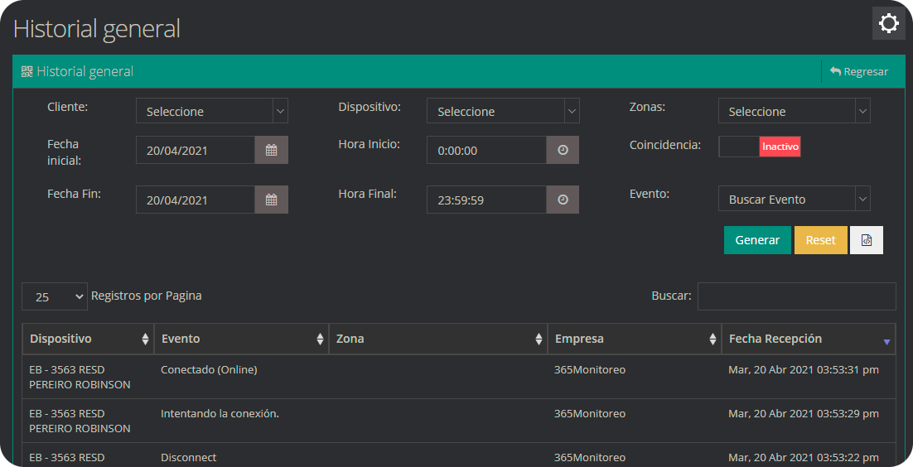Open clock picker for Hora Inicio
This screenshot has width=913, height=467.
(x=563, y=150)
